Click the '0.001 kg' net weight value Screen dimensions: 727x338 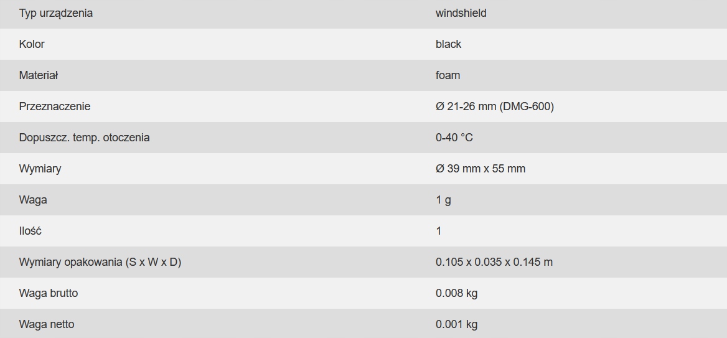pos(456,324)
